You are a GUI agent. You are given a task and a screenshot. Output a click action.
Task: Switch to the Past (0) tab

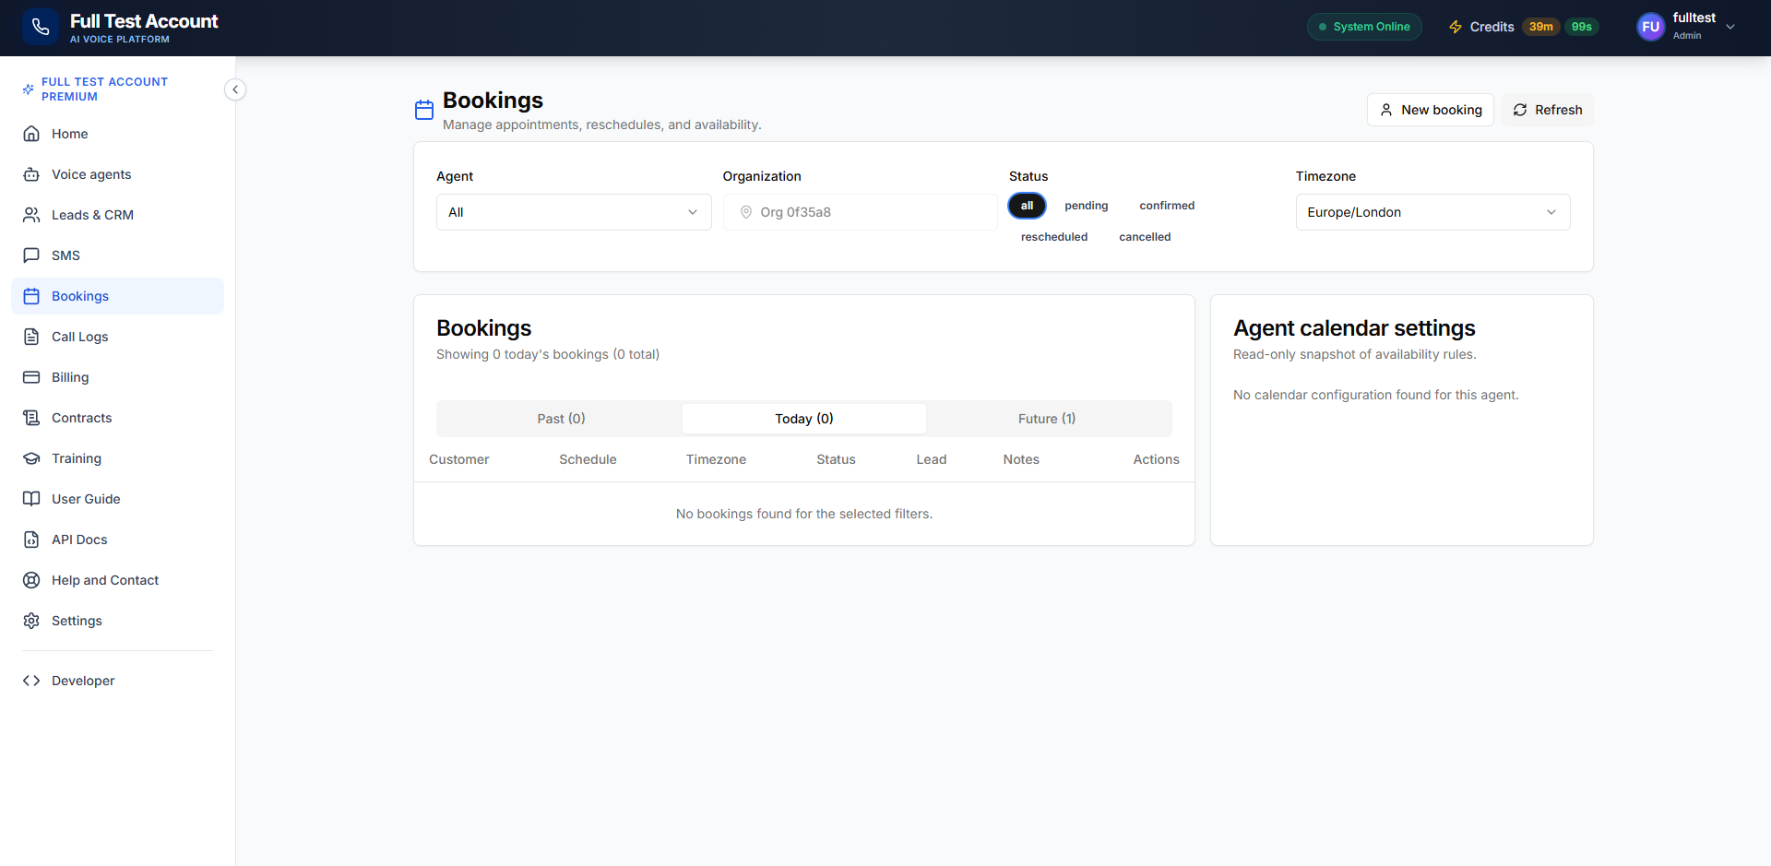point(561,419)
